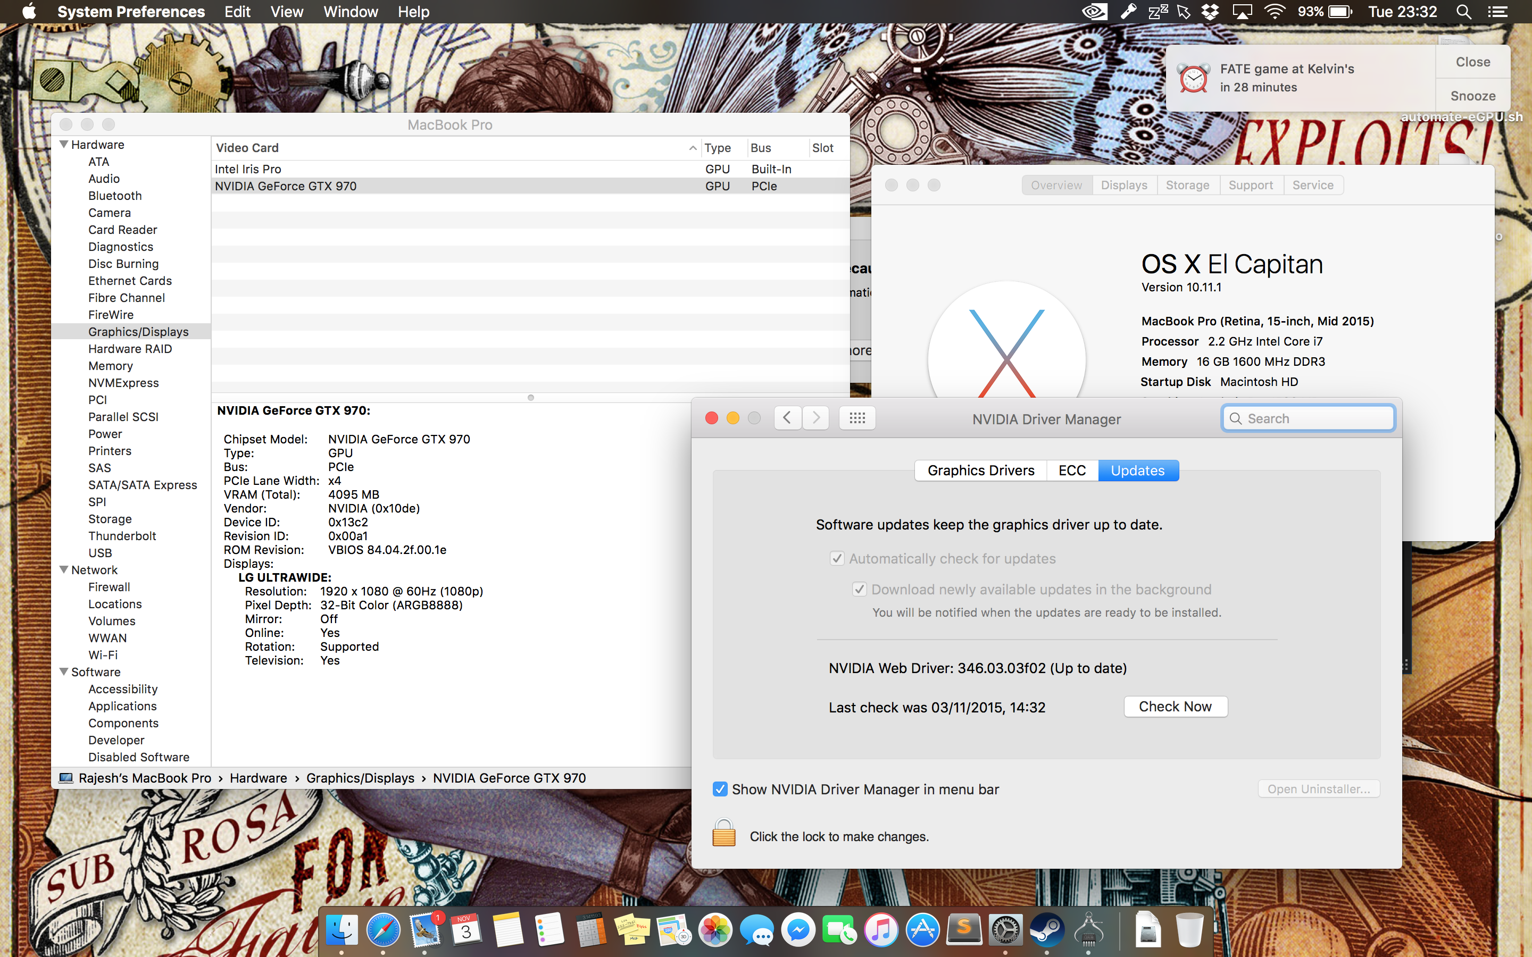Open the sleep Zz menu bar icon

coord(1158,12)
